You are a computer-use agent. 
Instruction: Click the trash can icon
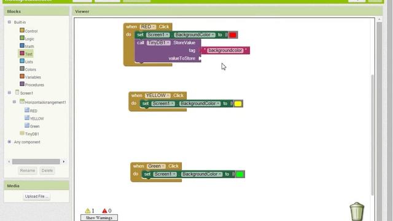[x=357, y=211]
